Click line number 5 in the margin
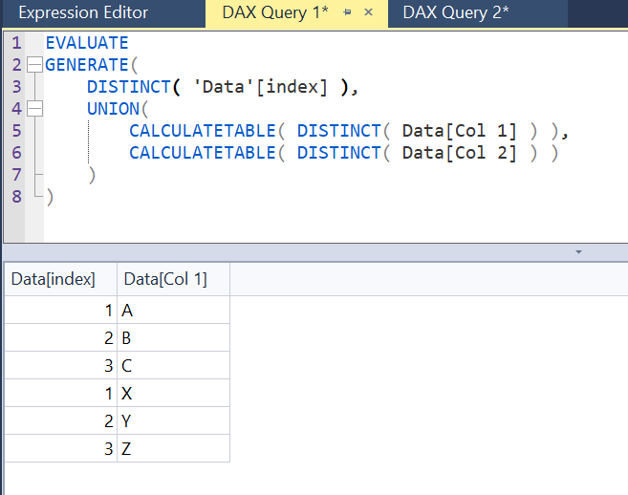 click(x=16, y=131)
